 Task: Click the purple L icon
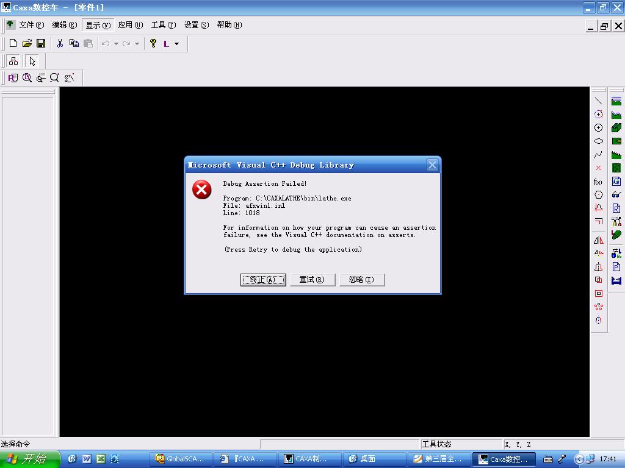(166, 44)
